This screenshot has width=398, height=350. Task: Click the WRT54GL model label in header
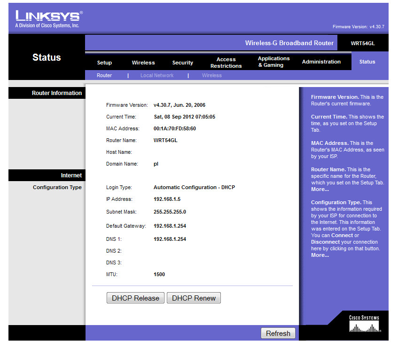(362, 43)
